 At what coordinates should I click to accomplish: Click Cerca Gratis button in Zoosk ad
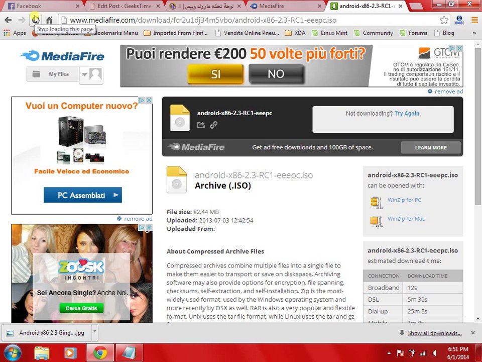(81, 308)
